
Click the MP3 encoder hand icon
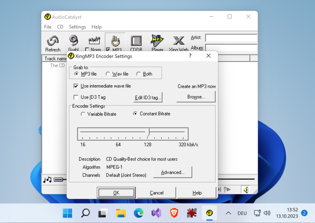pyautogui.click(x=116, y=41)
